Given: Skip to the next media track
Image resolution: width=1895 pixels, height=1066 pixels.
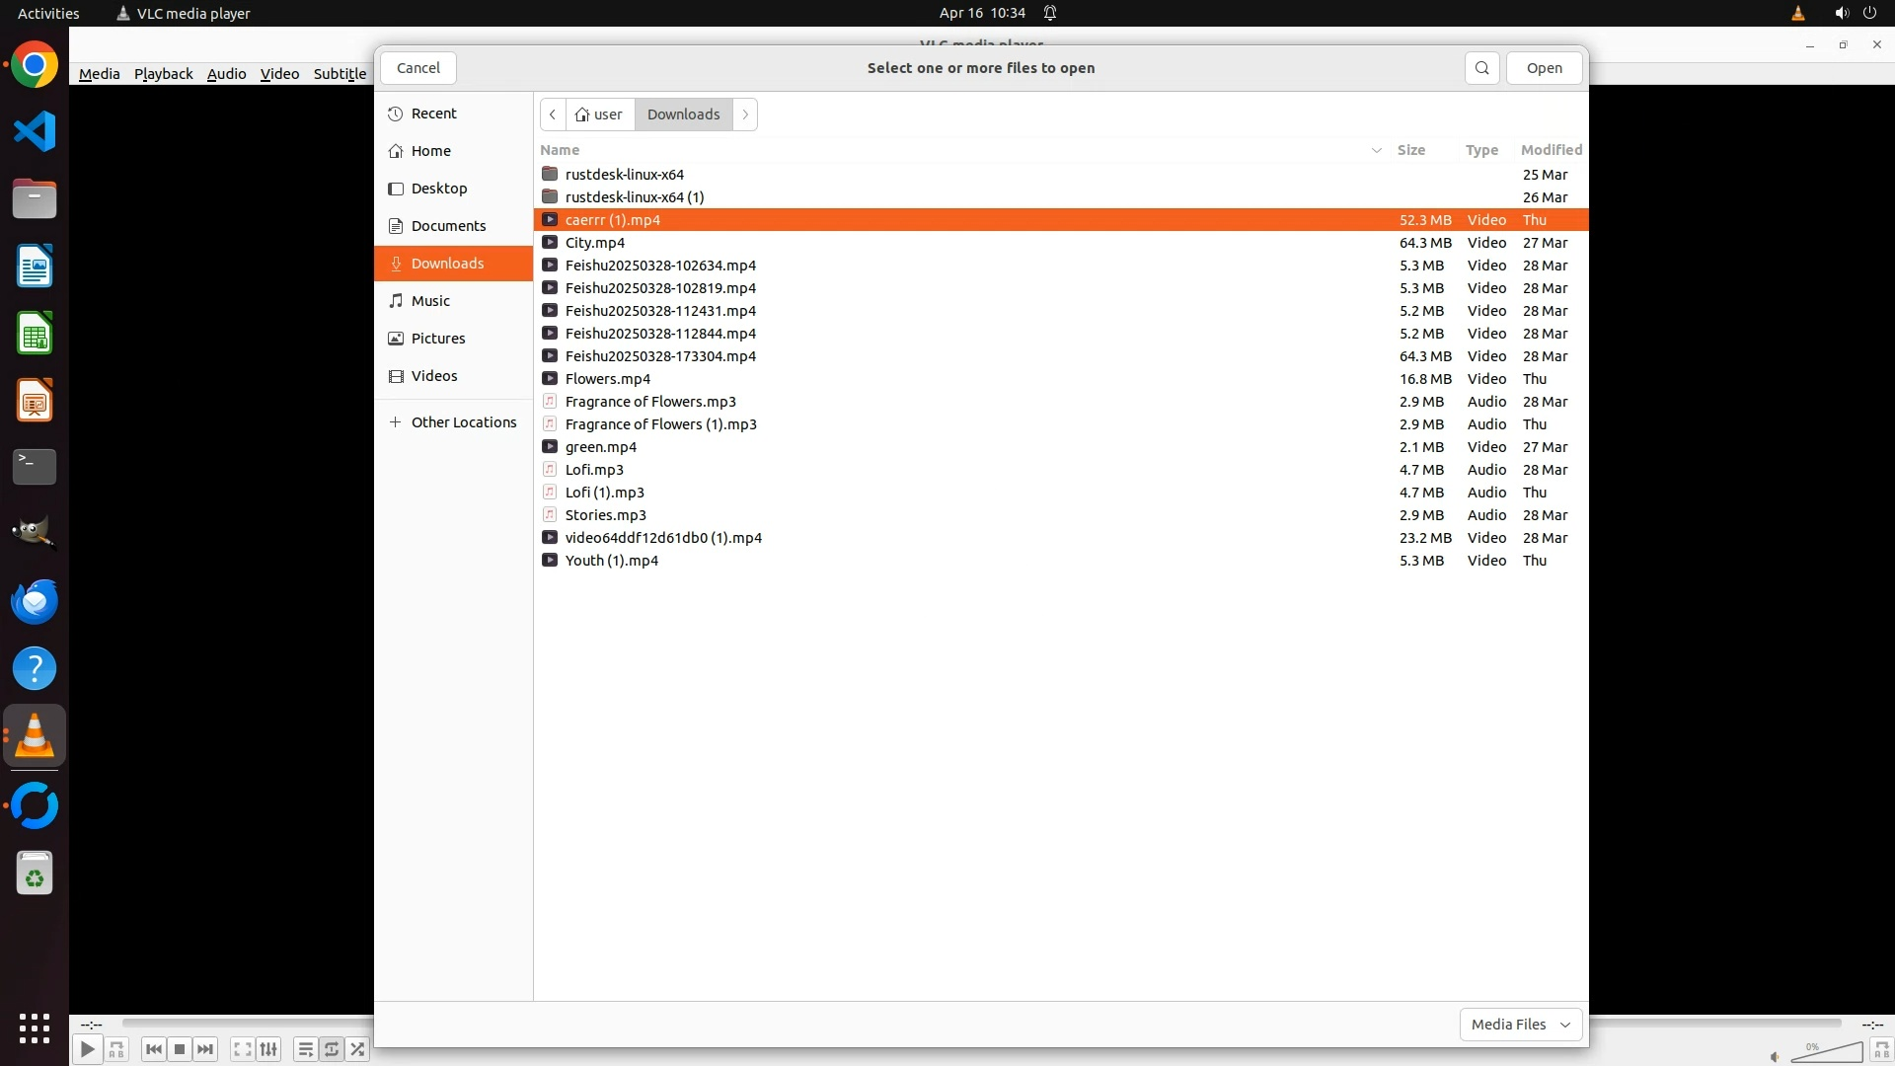Looking at the screenshot, I should 205,1049.
